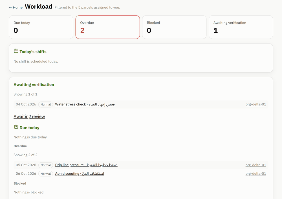Open the Drip line pressure task
Viewport: 282px width, 199px height.
pyautogui.click(x=86, y=165)
